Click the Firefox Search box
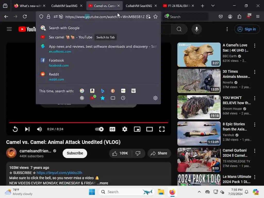The image size is (264, 198). click(186, 16)
